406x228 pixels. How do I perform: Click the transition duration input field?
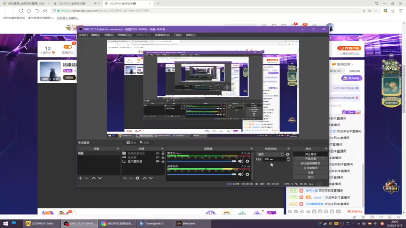pyautogui.click(x=275, y=159)
